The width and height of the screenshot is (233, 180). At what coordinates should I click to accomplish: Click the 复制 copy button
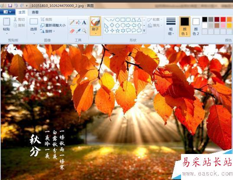(19, 25)
